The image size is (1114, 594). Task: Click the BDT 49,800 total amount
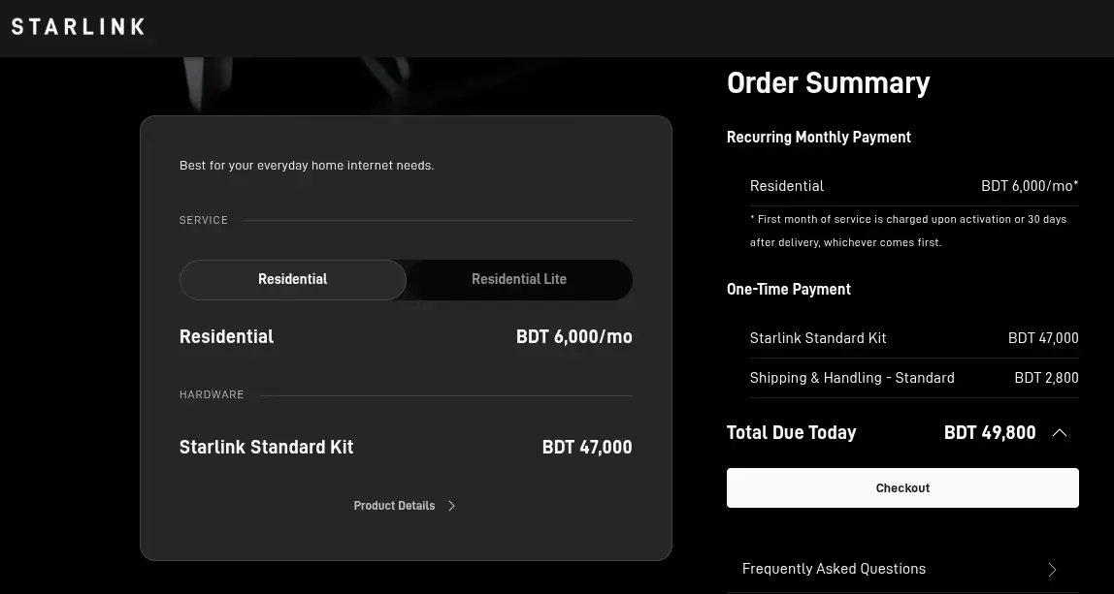[990, 432]
